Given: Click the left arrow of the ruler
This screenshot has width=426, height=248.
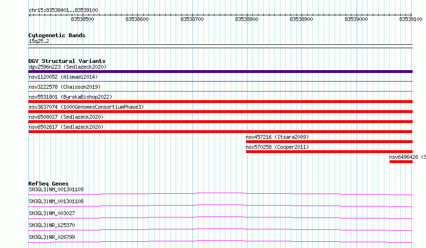Looking at the screenshot, I should 30,15.
